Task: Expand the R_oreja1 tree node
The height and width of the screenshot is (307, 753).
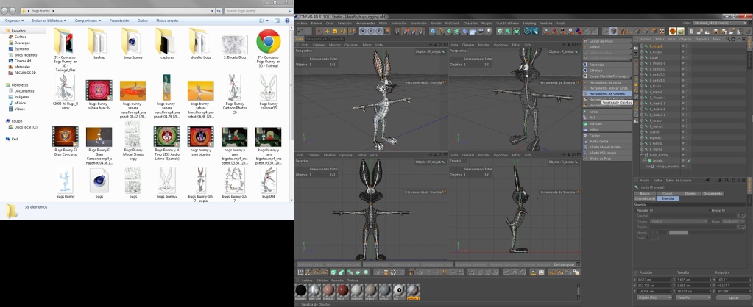Action: 642,46
